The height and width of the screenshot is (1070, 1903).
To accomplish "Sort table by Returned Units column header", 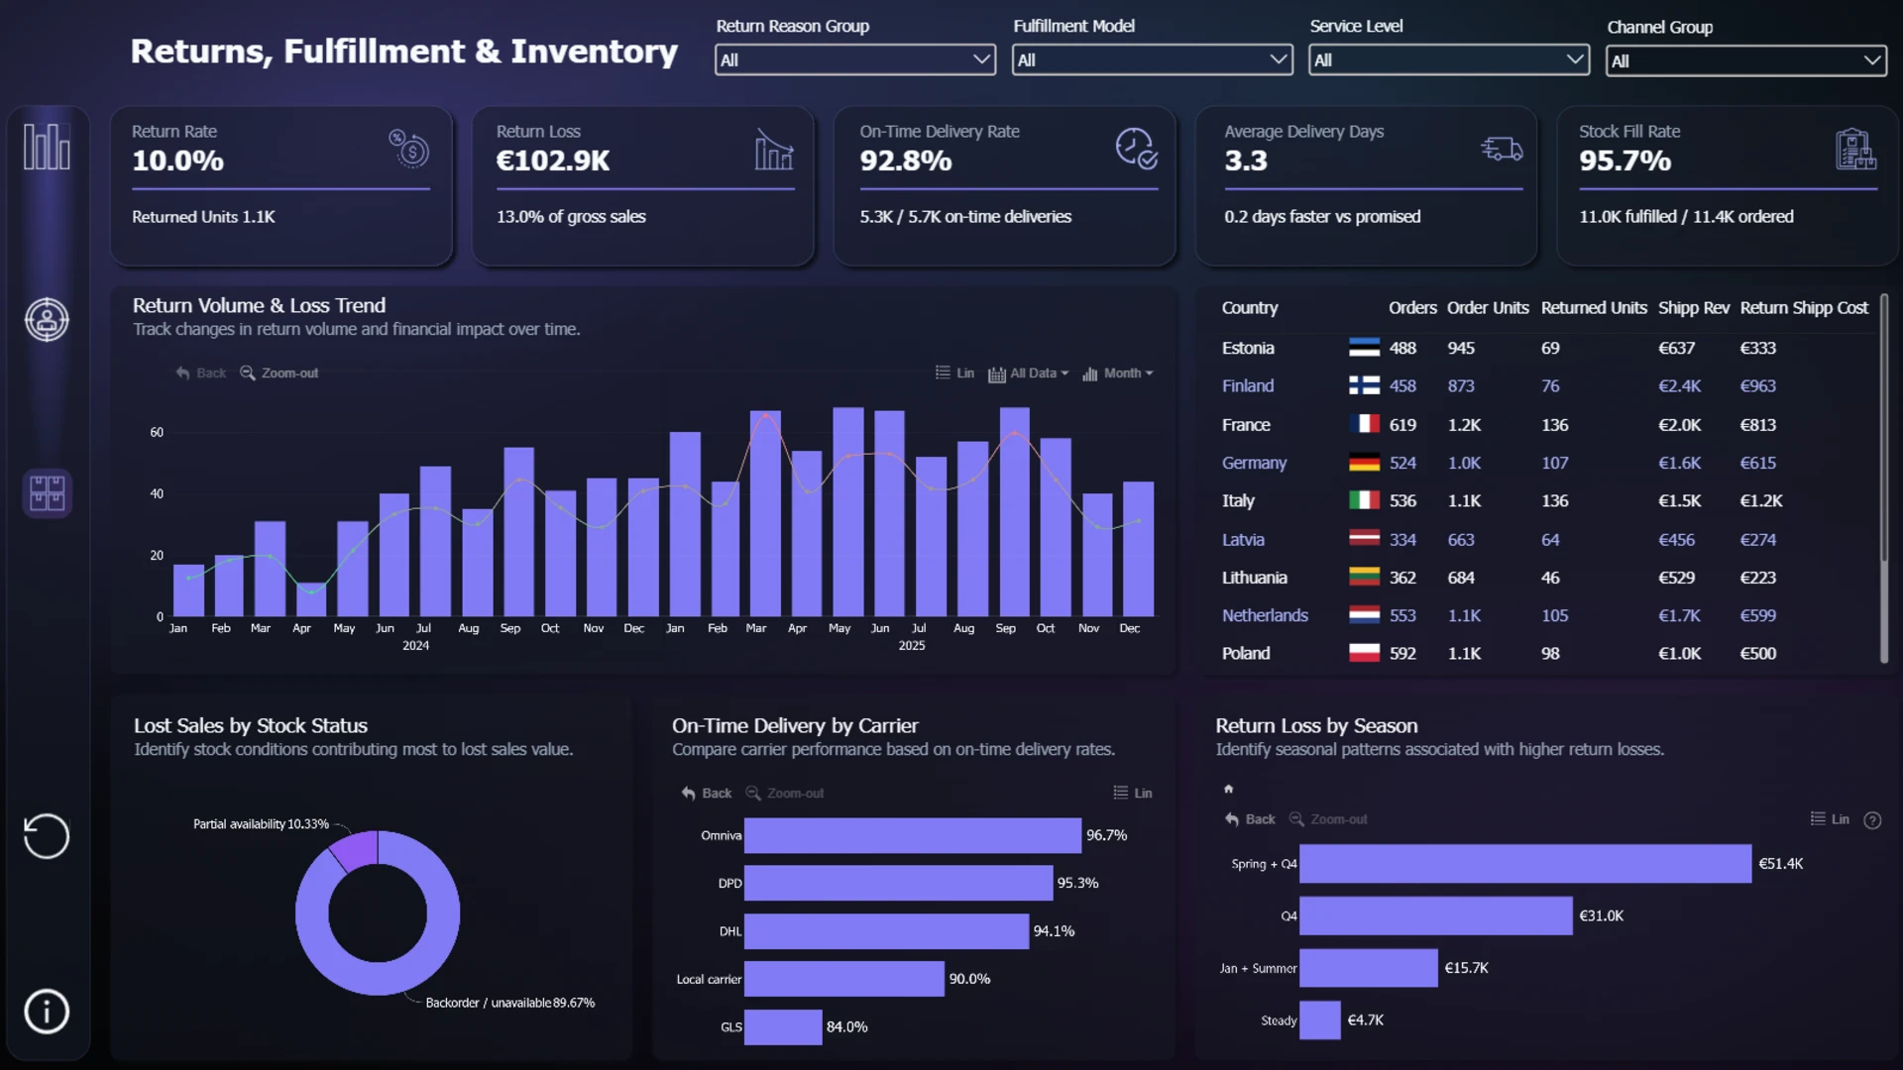I will tap(1594, 308).
